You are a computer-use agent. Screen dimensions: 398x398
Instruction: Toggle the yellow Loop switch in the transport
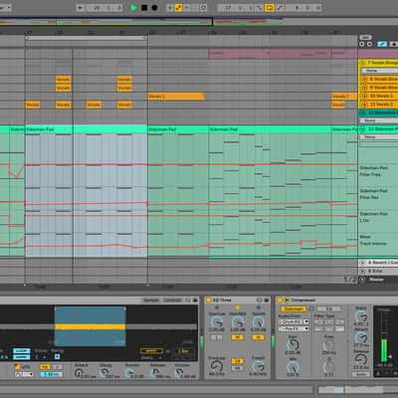(x=269, y=8)
